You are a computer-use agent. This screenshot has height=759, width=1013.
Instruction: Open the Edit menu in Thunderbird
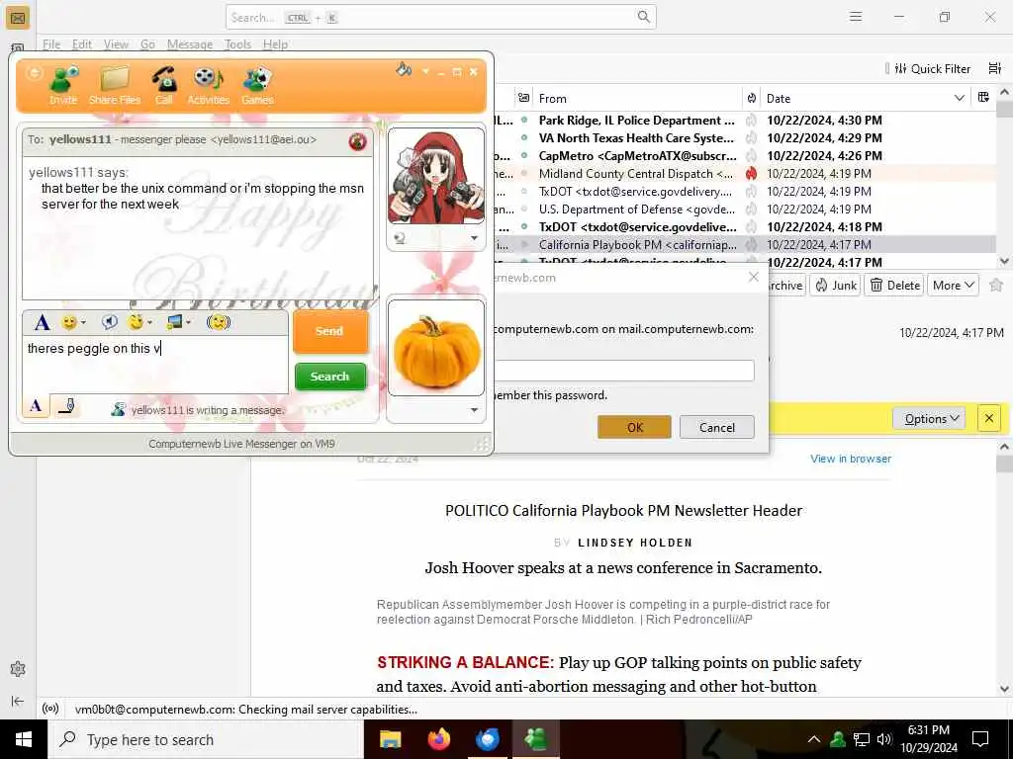[81, 43]
